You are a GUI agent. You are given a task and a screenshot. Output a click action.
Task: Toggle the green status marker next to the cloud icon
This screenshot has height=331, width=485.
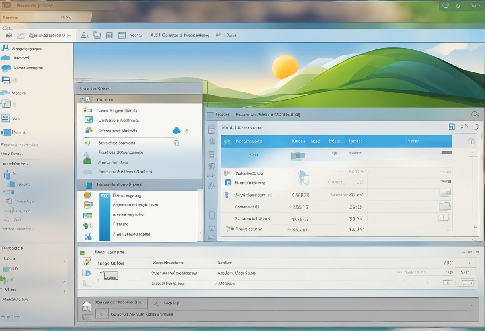click(x=186, y=131)
